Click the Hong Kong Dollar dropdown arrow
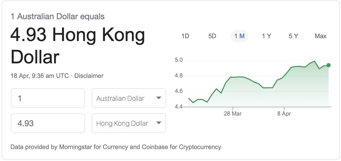The width and height of the screenshot is (341, 161). [159, 123]
